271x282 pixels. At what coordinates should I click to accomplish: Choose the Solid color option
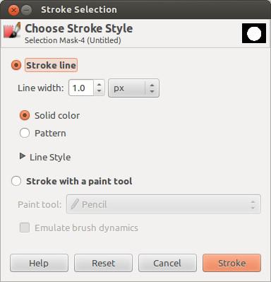click(25, 115)
